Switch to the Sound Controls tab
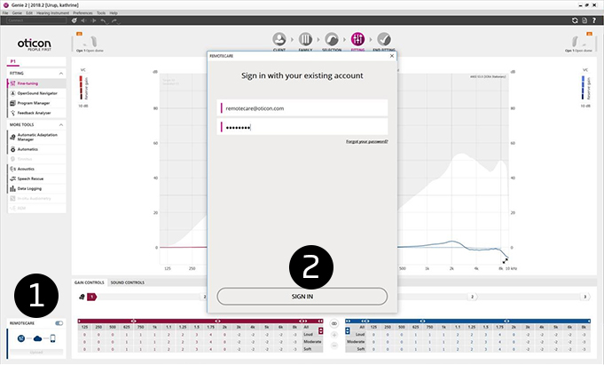 click(x=128, y=282)
